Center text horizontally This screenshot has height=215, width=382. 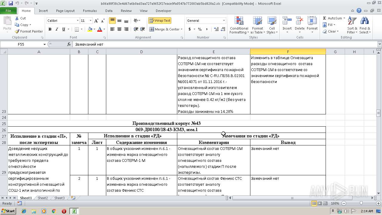pyautogui.click(x=119, y=29)
